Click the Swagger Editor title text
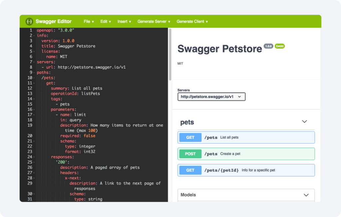Viewport: 341px width, 217px height. click(x=54, y=22)
